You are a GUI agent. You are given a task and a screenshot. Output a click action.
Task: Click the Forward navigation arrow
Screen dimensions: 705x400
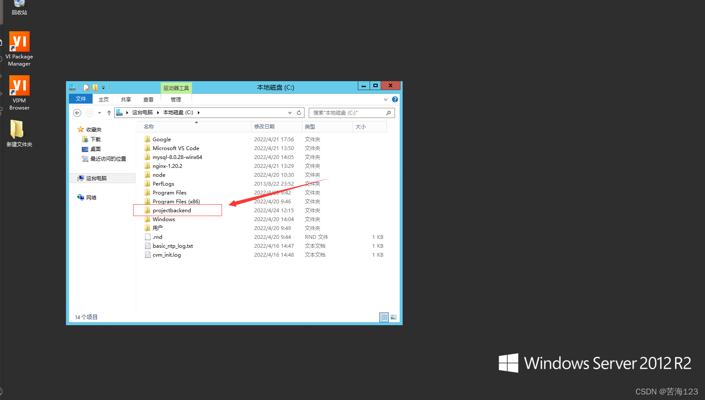pos(90,112)
